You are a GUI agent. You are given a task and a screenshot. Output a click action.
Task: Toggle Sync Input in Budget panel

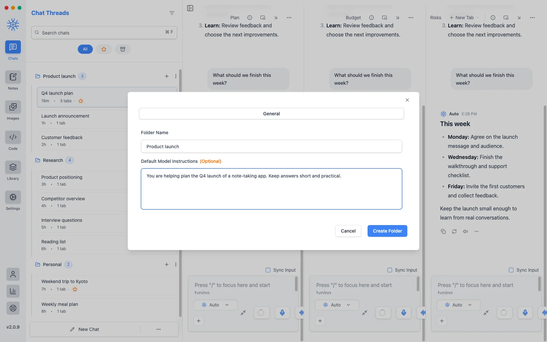coord(390,270)
